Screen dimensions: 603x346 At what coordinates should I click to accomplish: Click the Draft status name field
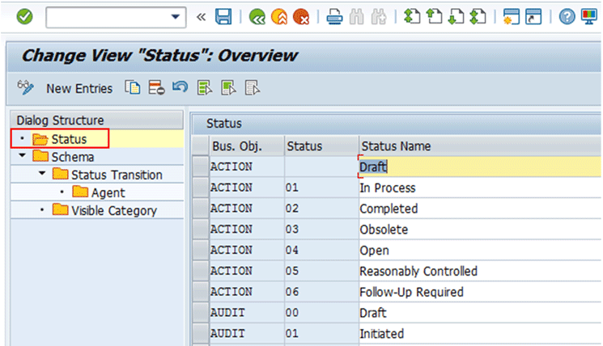478,167
